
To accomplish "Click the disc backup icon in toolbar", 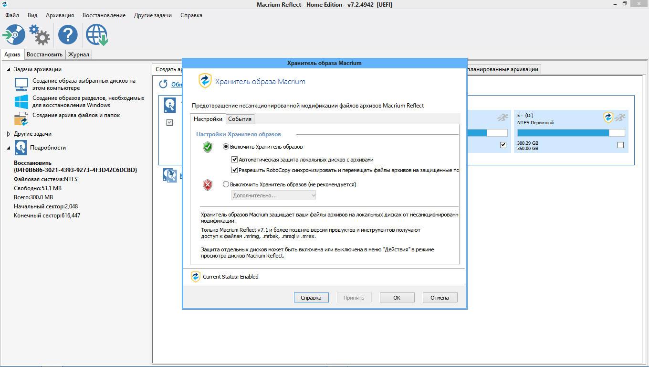I will coord(14,34).
